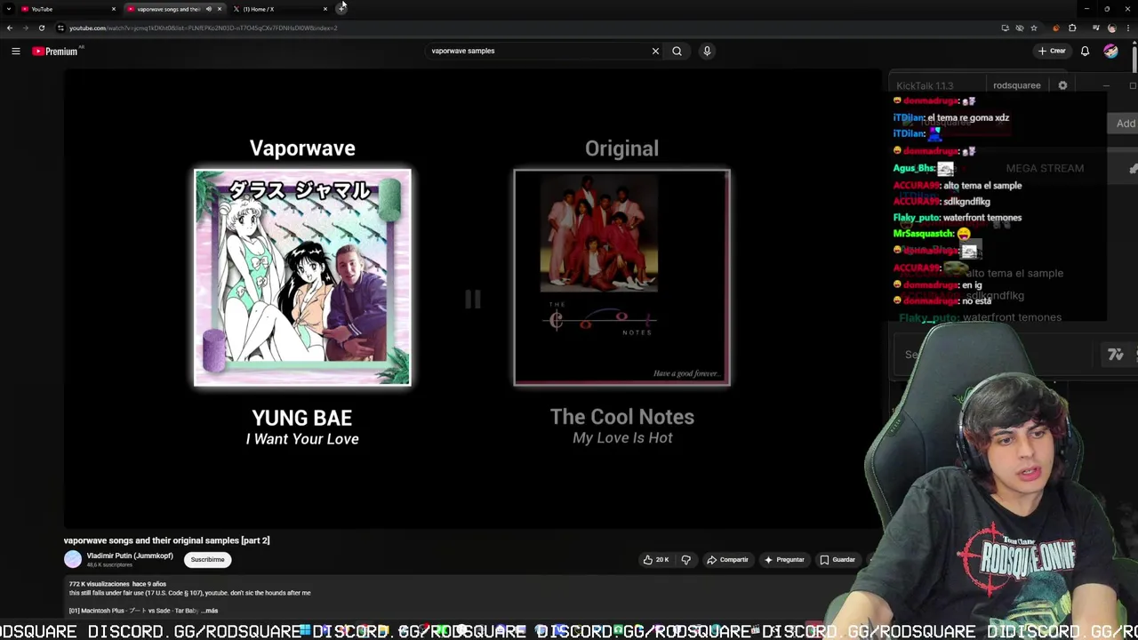Close the Home / X browser tab
1138x640 pixels.
coord(325,9)
